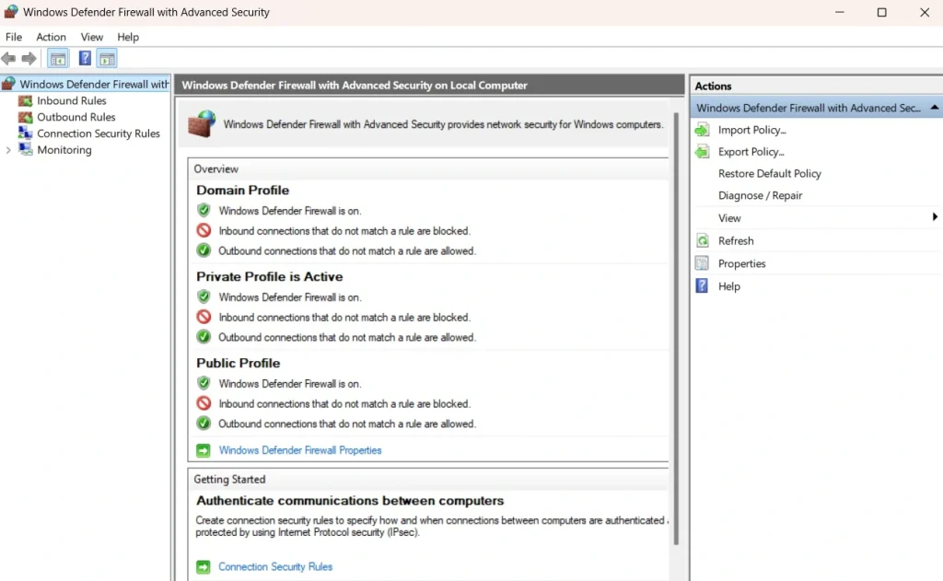Open Windows Defender Firewall Properties link
Viewport: 943px width, 581px height.
tap(300, 450)
